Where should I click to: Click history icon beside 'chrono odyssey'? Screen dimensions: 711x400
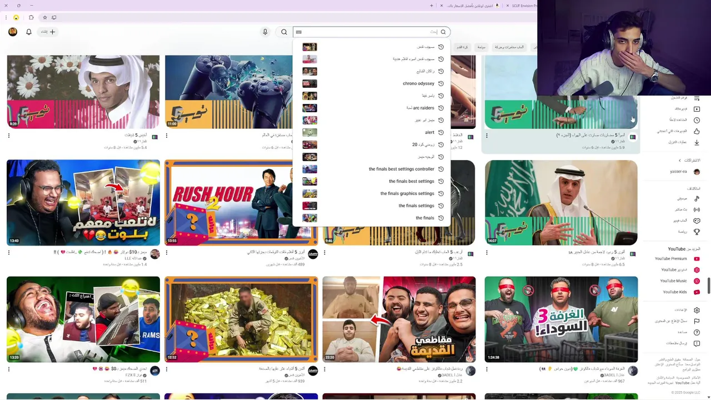[x=441, y=83]
